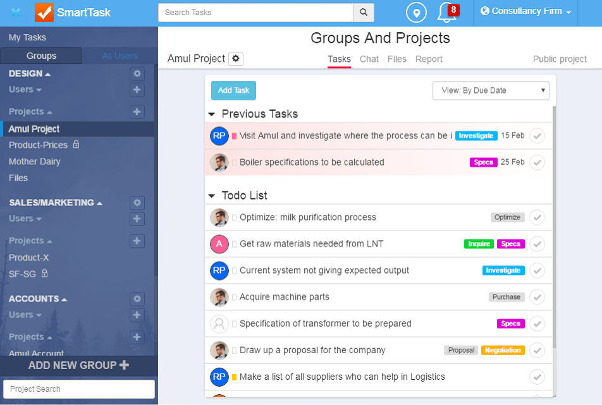Click the search magnifier button

coord(363,12)
